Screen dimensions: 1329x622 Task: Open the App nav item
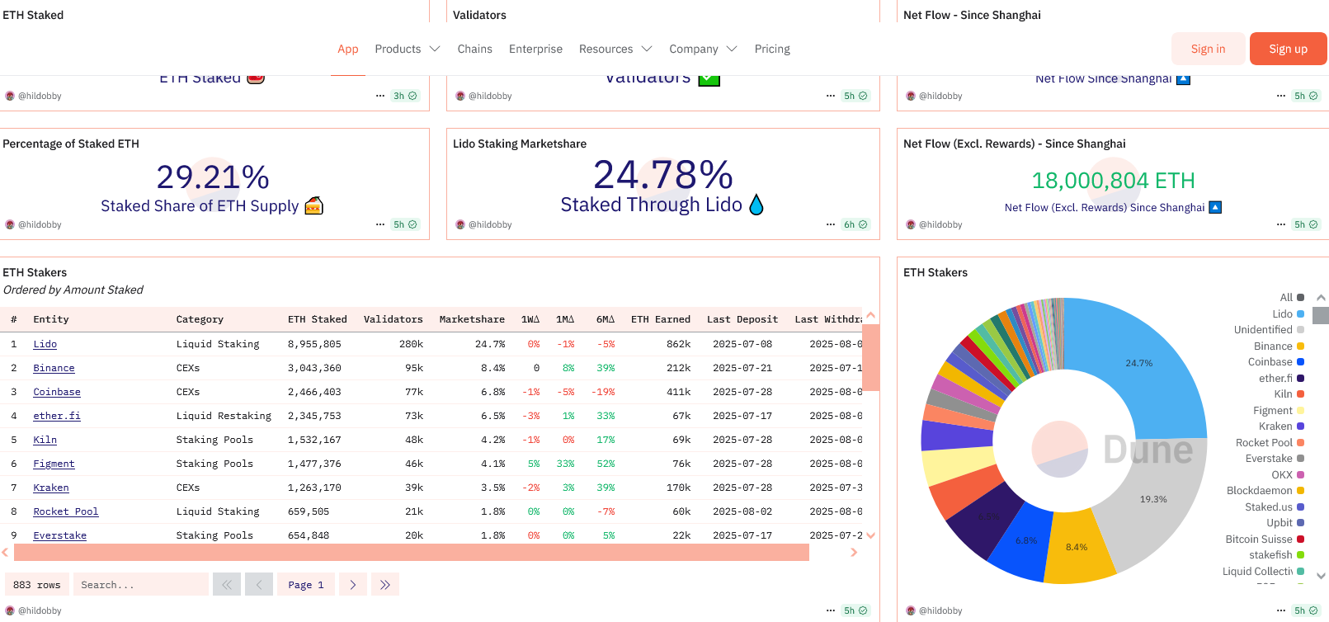click(x=347, y=49)
